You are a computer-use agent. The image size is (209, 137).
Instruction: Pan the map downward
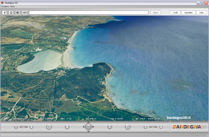[x=88, y=131]
